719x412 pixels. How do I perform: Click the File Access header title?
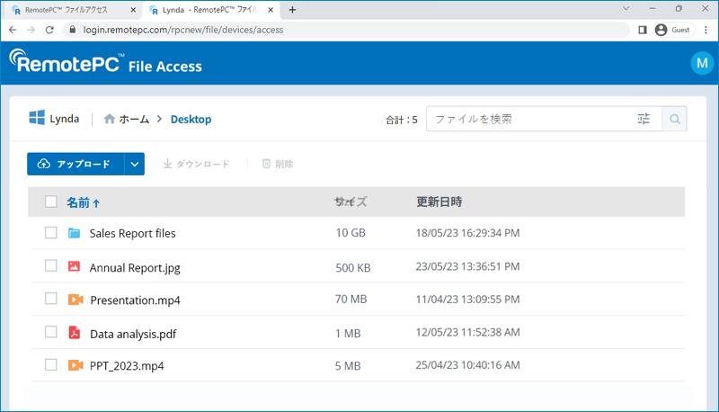165,67
